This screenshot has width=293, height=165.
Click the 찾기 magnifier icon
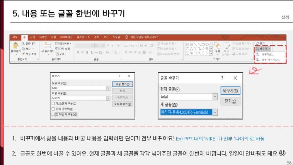(257, 43)
